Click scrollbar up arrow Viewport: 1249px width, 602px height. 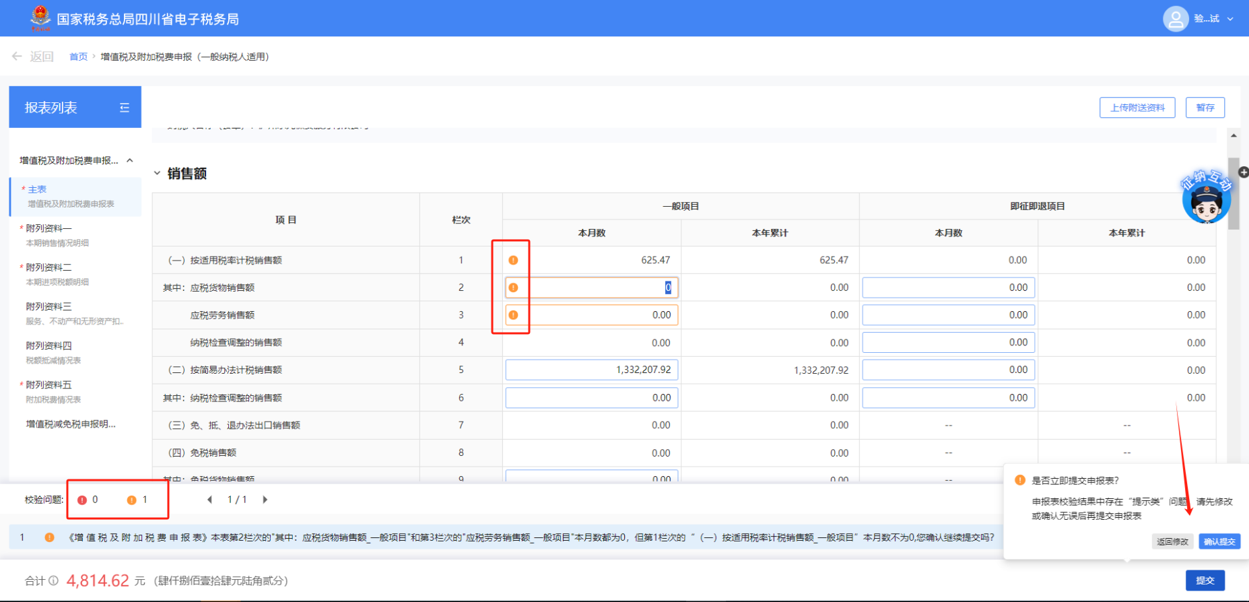[x=1234, y=135]
